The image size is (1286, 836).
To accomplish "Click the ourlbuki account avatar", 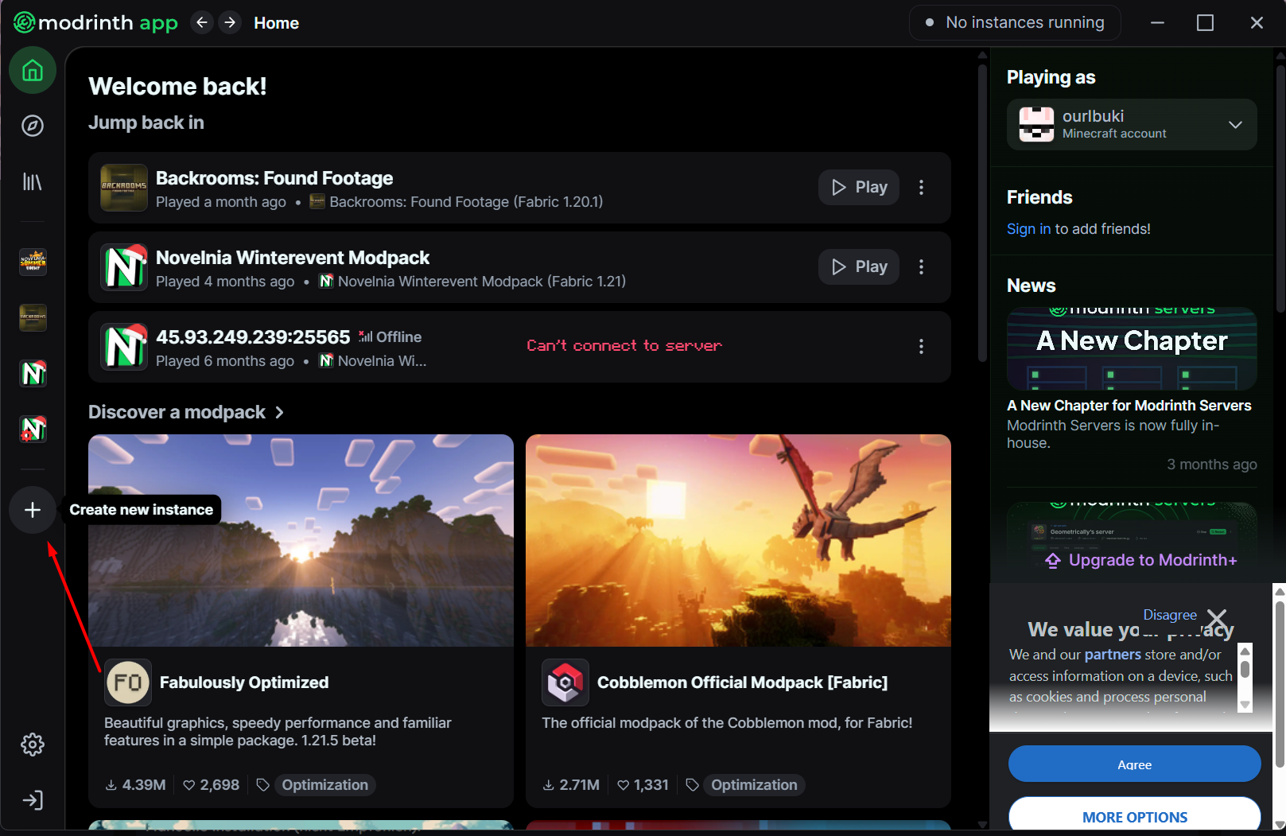I will pyautogui.click(x=1036, y=124).
